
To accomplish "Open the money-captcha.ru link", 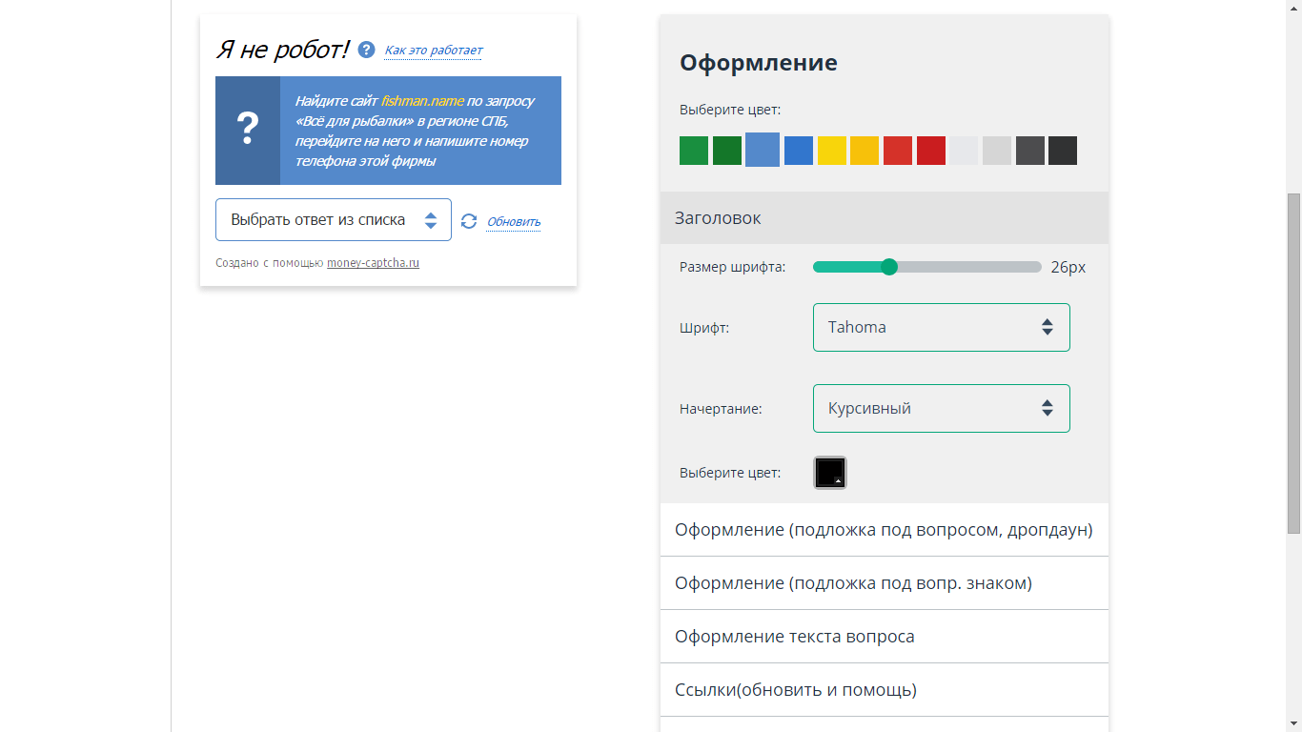I will (x=373, y=263).
